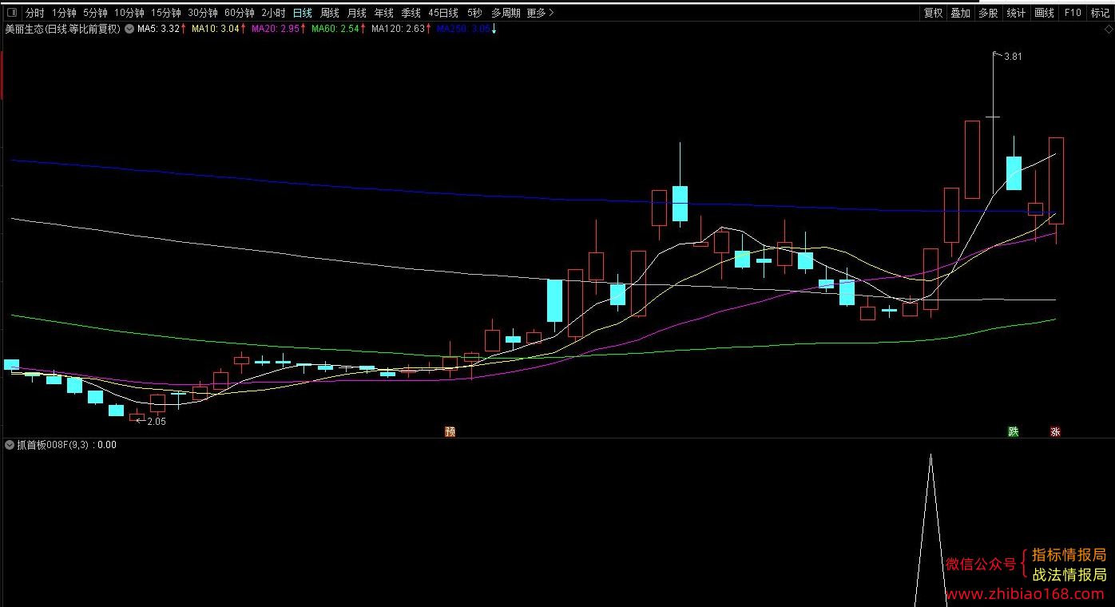Click the 画线 drawing button
The height and width of the screenshot is (607, 1115).
pyautogui.click(x=1044, y=13)
